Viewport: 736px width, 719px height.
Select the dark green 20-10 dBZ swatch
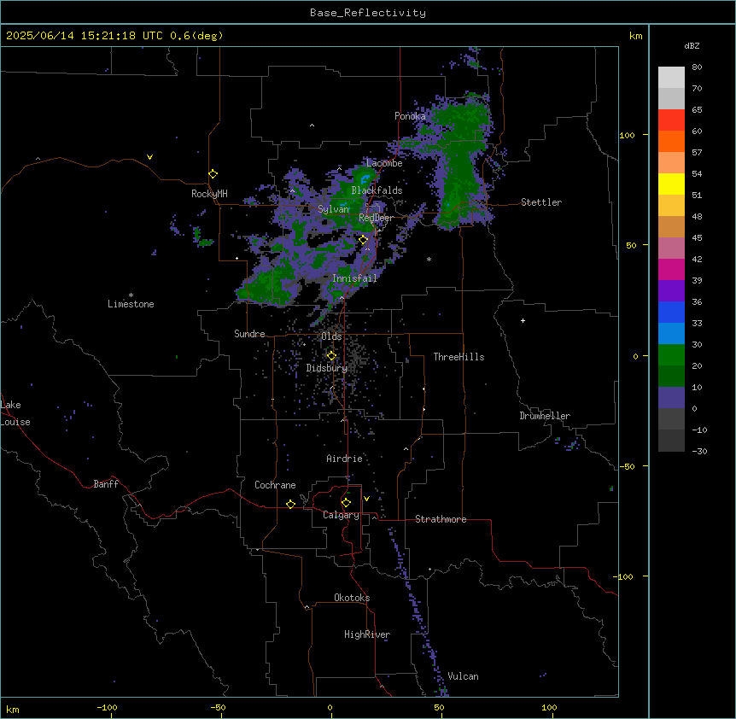click(x=671, y=377)
